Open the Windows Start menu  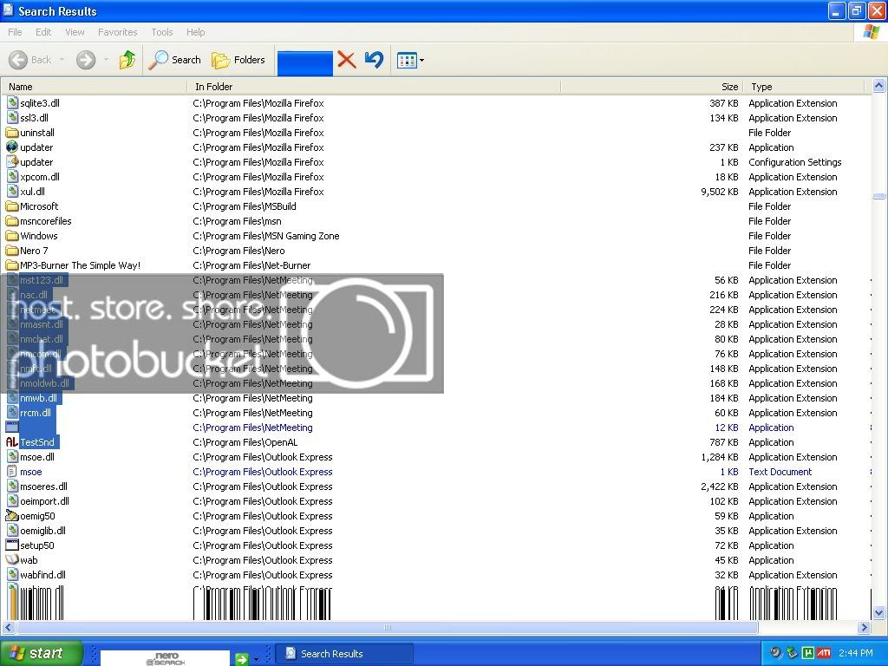(x=41, y=653)
